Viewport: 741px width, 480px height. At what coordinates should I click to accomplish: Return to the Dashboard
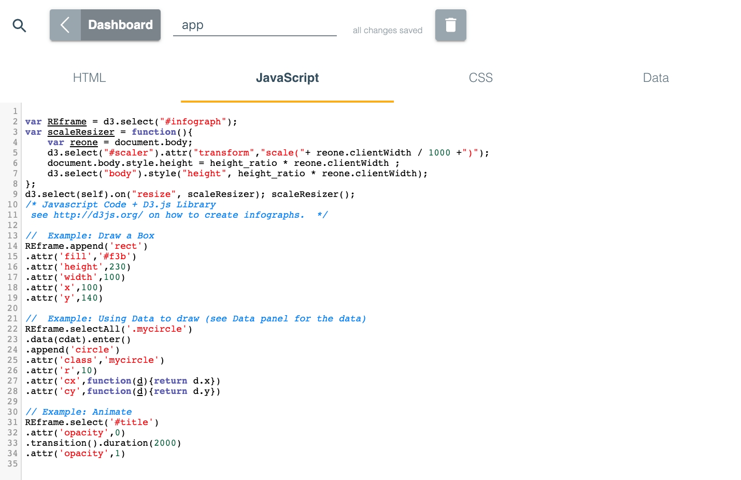[x=120, y=25]
